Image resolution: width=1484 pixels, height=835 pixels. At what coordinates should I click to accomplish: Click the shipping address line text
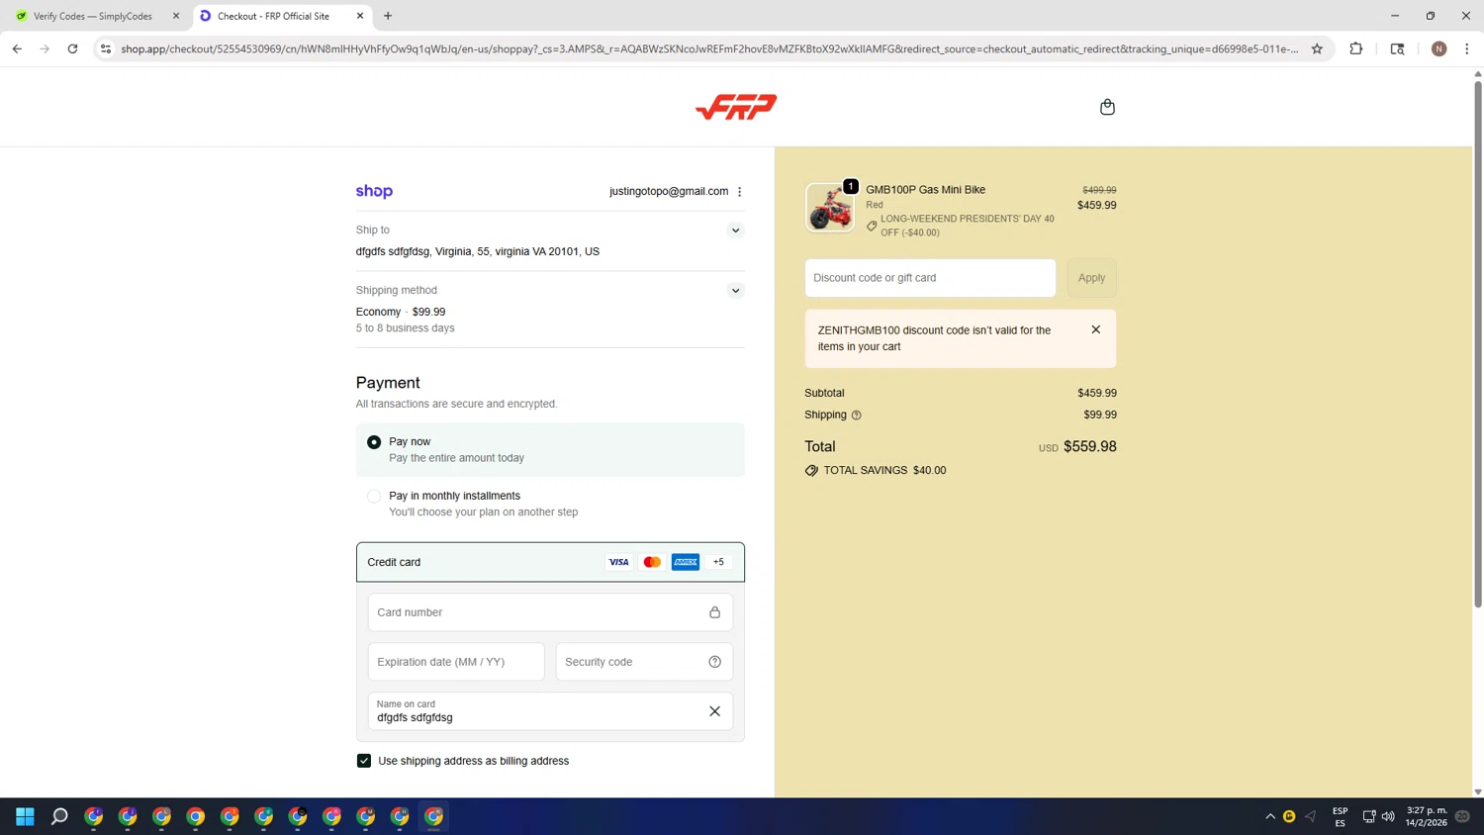[478, 251]
